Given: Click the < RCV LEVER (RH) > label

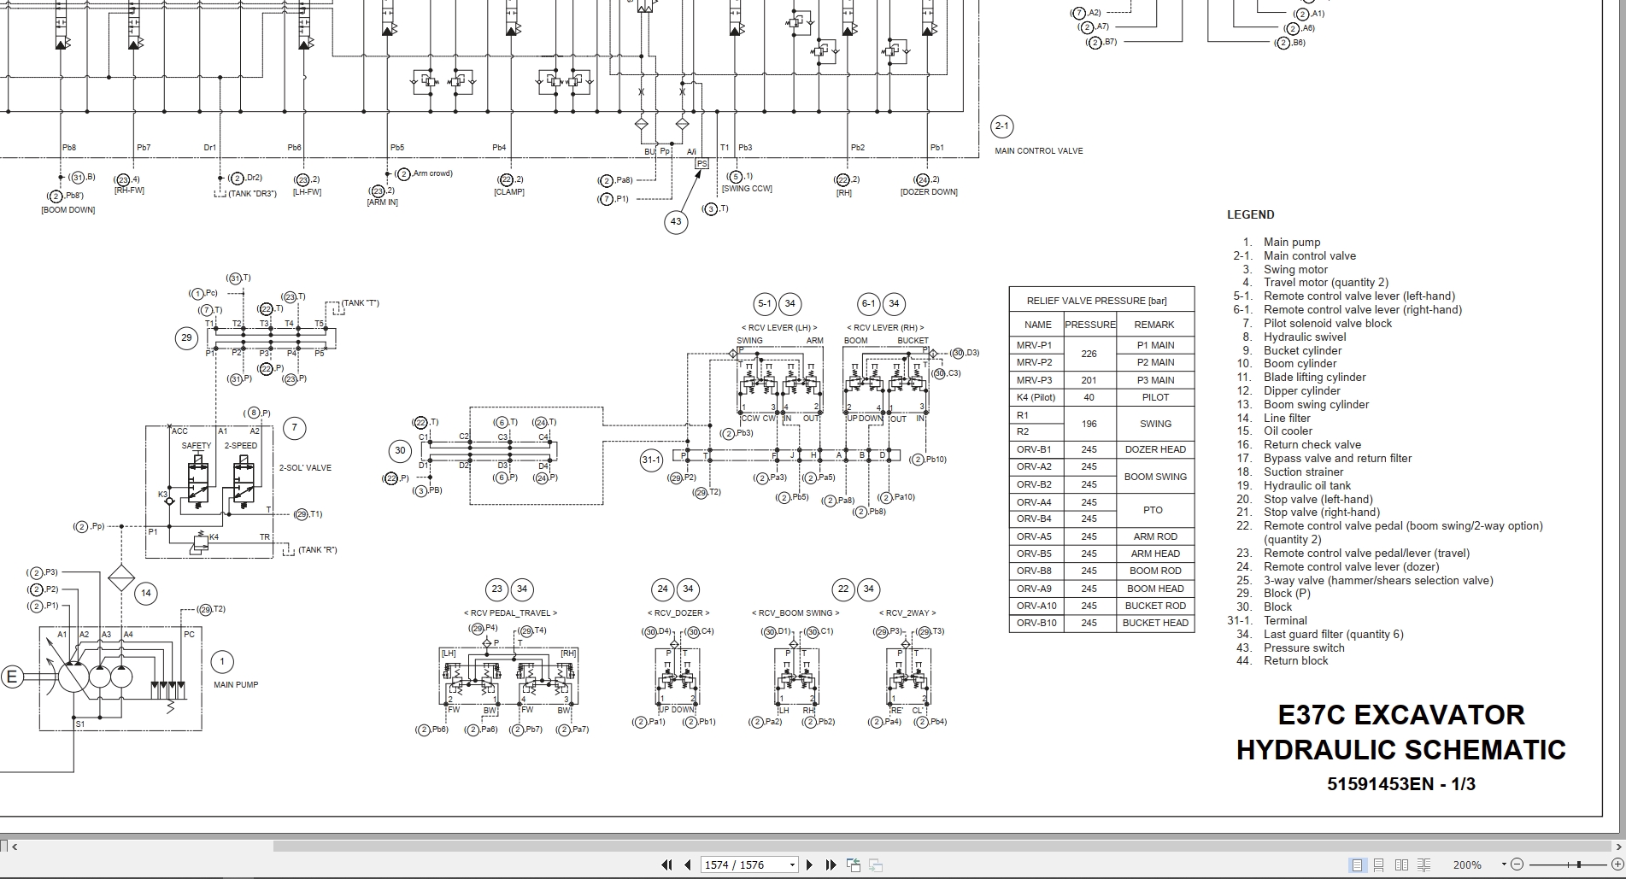Looking at the screenshot, I should pyautogui.click(x=885, y=327).
